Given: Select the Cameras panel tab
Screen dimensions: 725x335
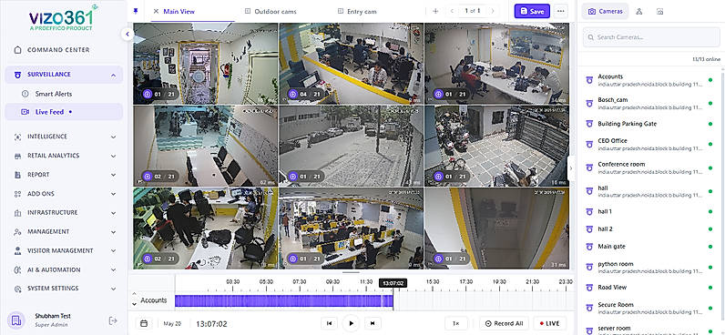Looking at the screenshot, I should (606, 12).
